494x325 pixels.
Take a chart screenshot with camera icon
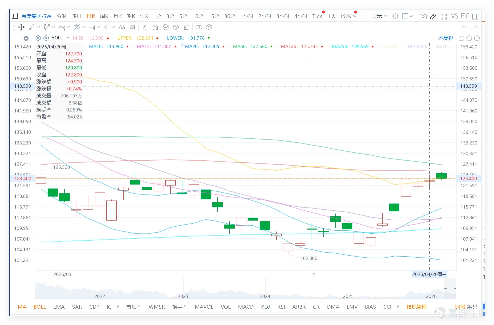tap(423, 16)
